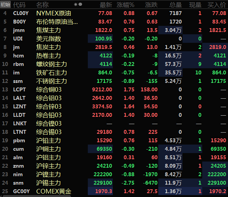The width and height of the screenshot is (228, 197).
Task: Click the star marker icon in header
Action: [x=75, y=5]
